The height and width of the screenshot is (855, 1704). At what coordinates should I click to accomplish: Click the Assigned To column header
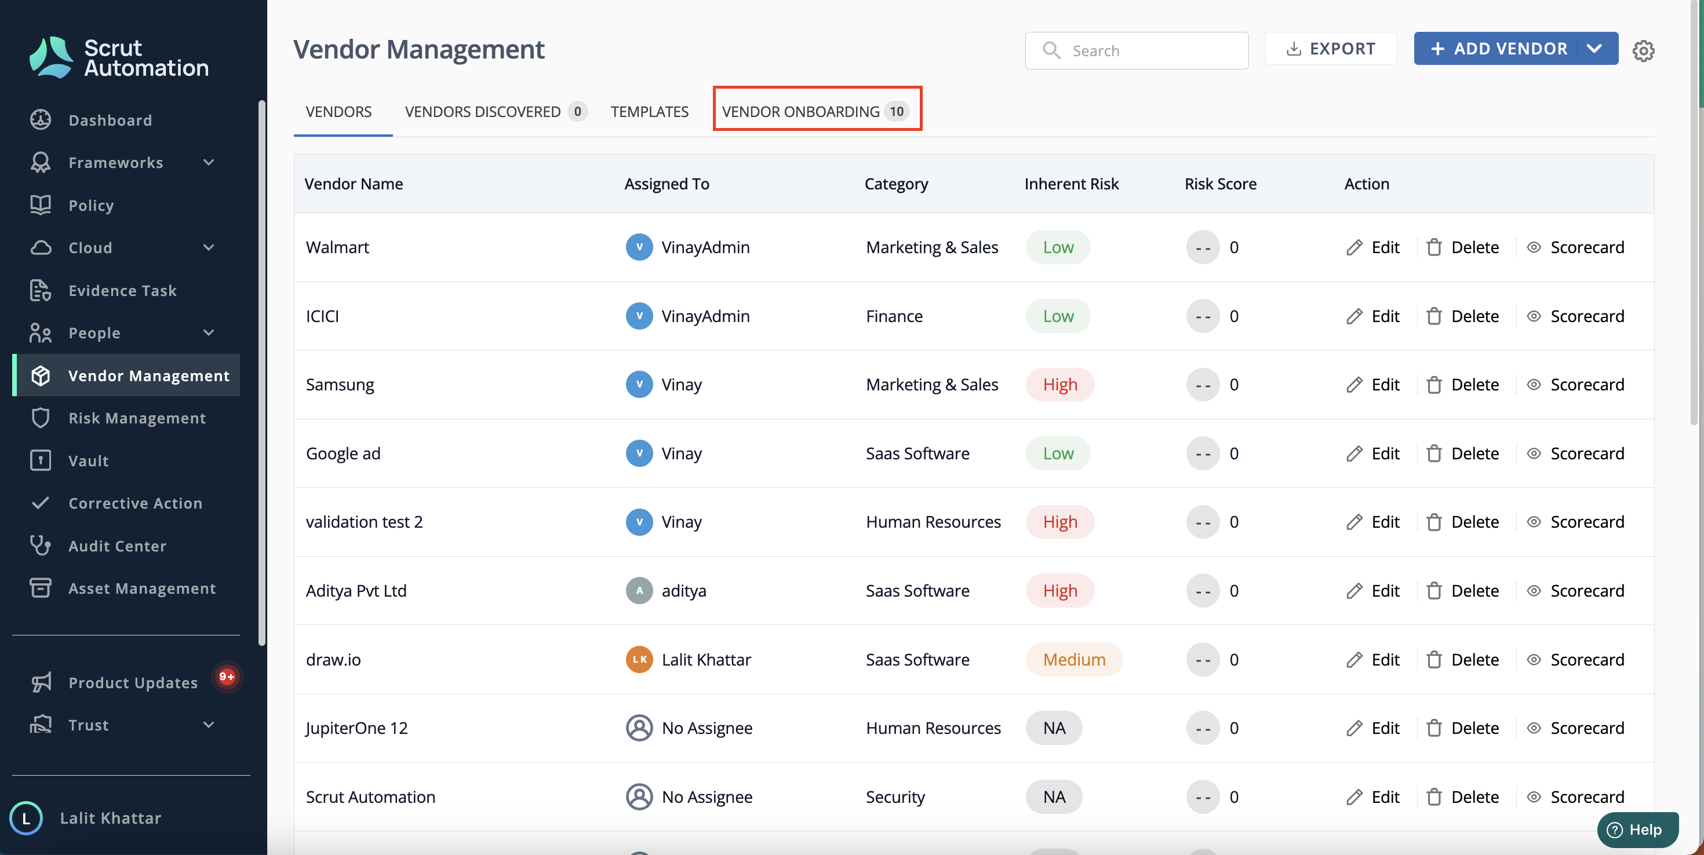click(x=666, y=184)
